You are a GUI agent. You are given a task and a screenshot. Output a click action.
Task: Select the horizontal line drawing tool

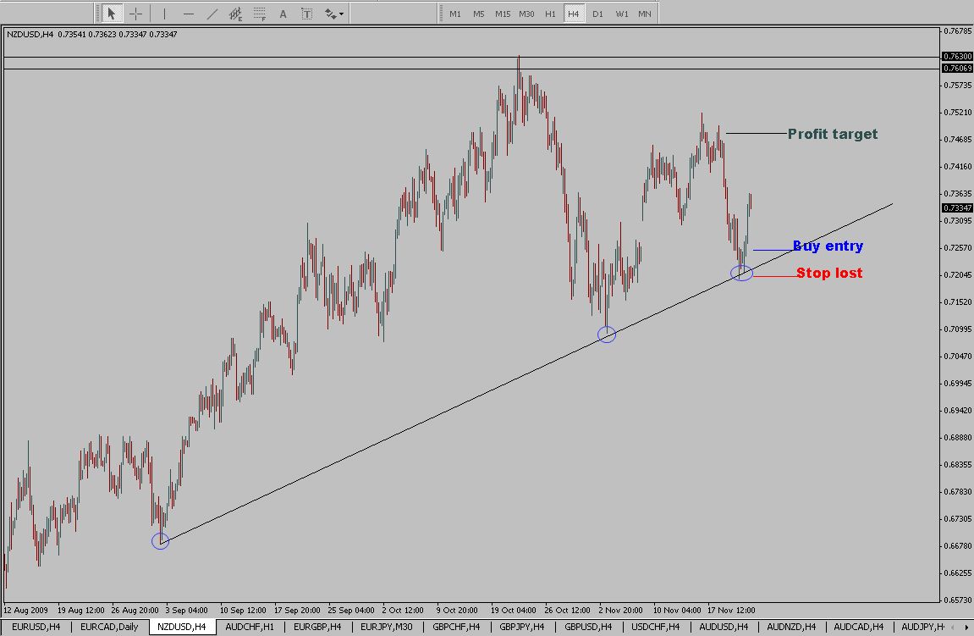pos(188,14)
